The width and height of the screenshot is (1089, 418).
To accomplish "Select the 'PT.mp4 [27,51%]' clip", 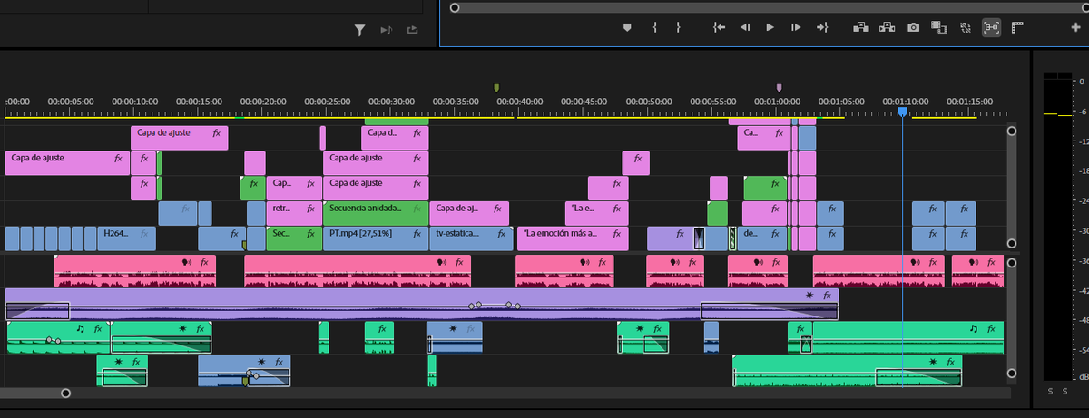I will pos(376,238).
